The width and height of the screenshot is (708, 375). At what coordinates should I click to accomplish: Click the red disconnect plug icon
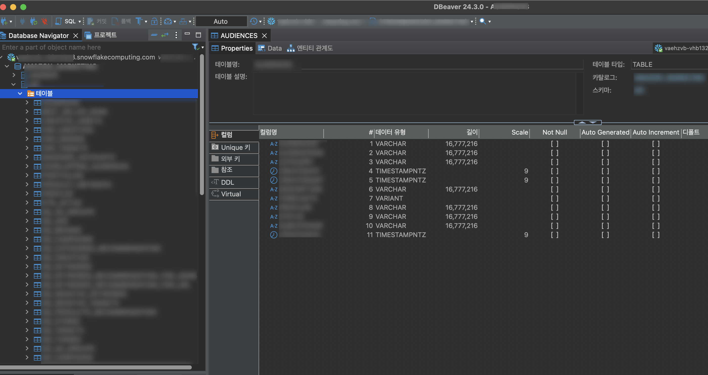44,21
